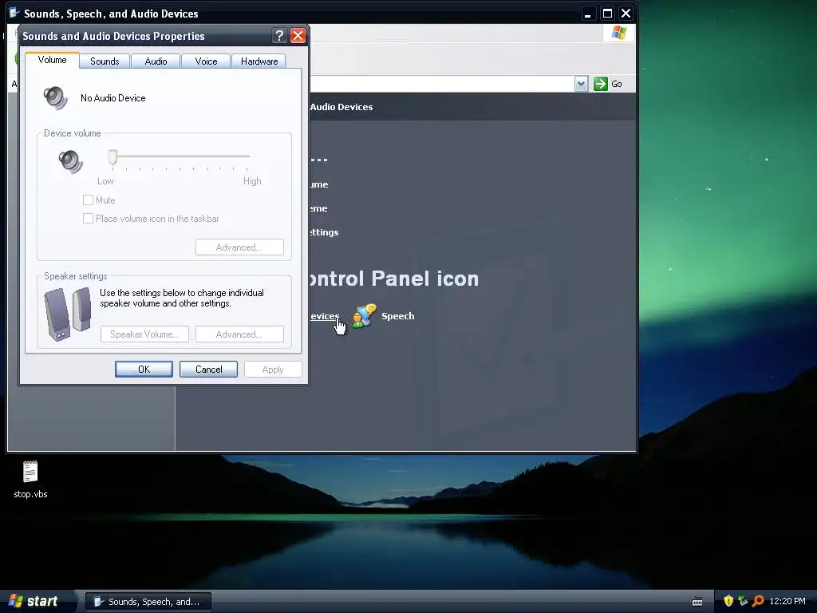
Task: Minimize the Sounds, Speech, and Audio Devices window
Action: [588, 14]
